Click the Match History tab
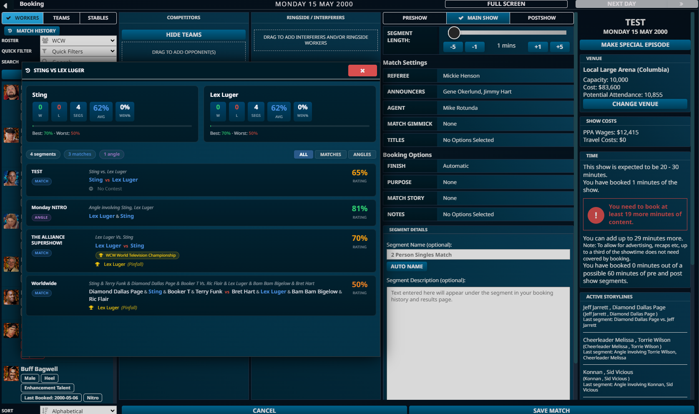The width and height of the screenshot is (699, 414). [x=32, y=31]
